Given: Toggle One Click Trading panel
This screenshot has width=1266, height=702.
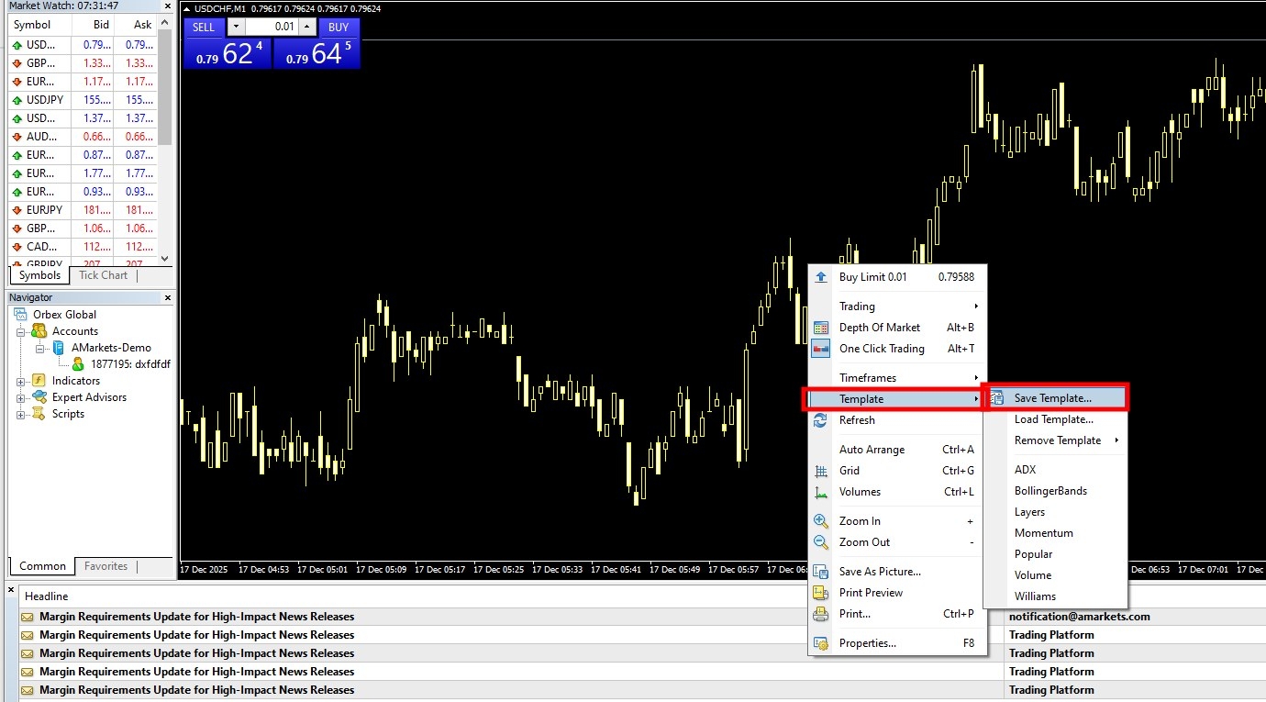Looking at the screenshot, I should pos(882,349).
